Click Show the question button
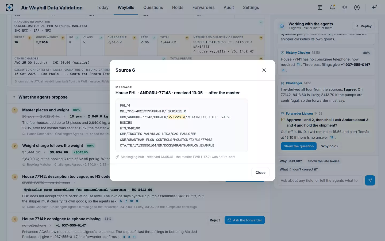This screenshot has width=385, height=241. point(299,146)
